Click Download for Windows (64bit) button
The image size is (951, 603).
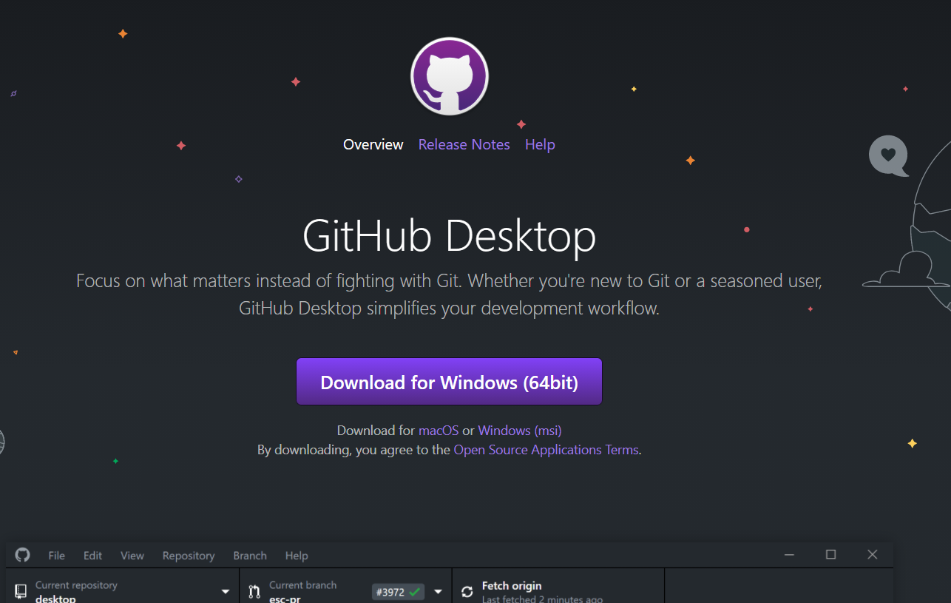tap(450, 382)
